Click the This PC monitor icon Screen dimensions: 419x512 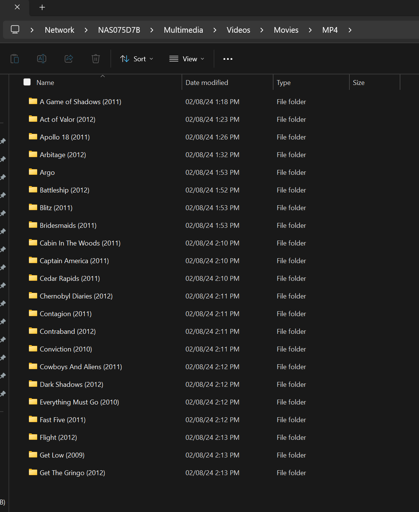[15, 30]
